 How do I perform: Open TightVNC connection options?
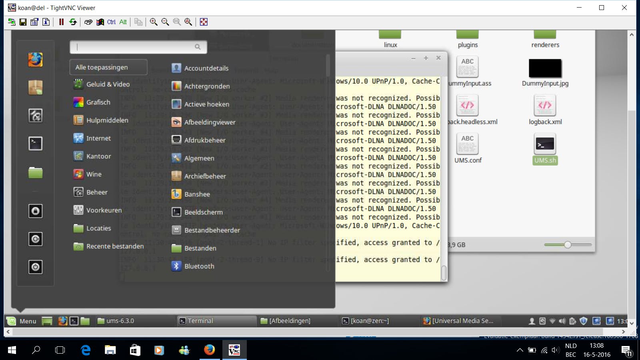tap(34, 22)
